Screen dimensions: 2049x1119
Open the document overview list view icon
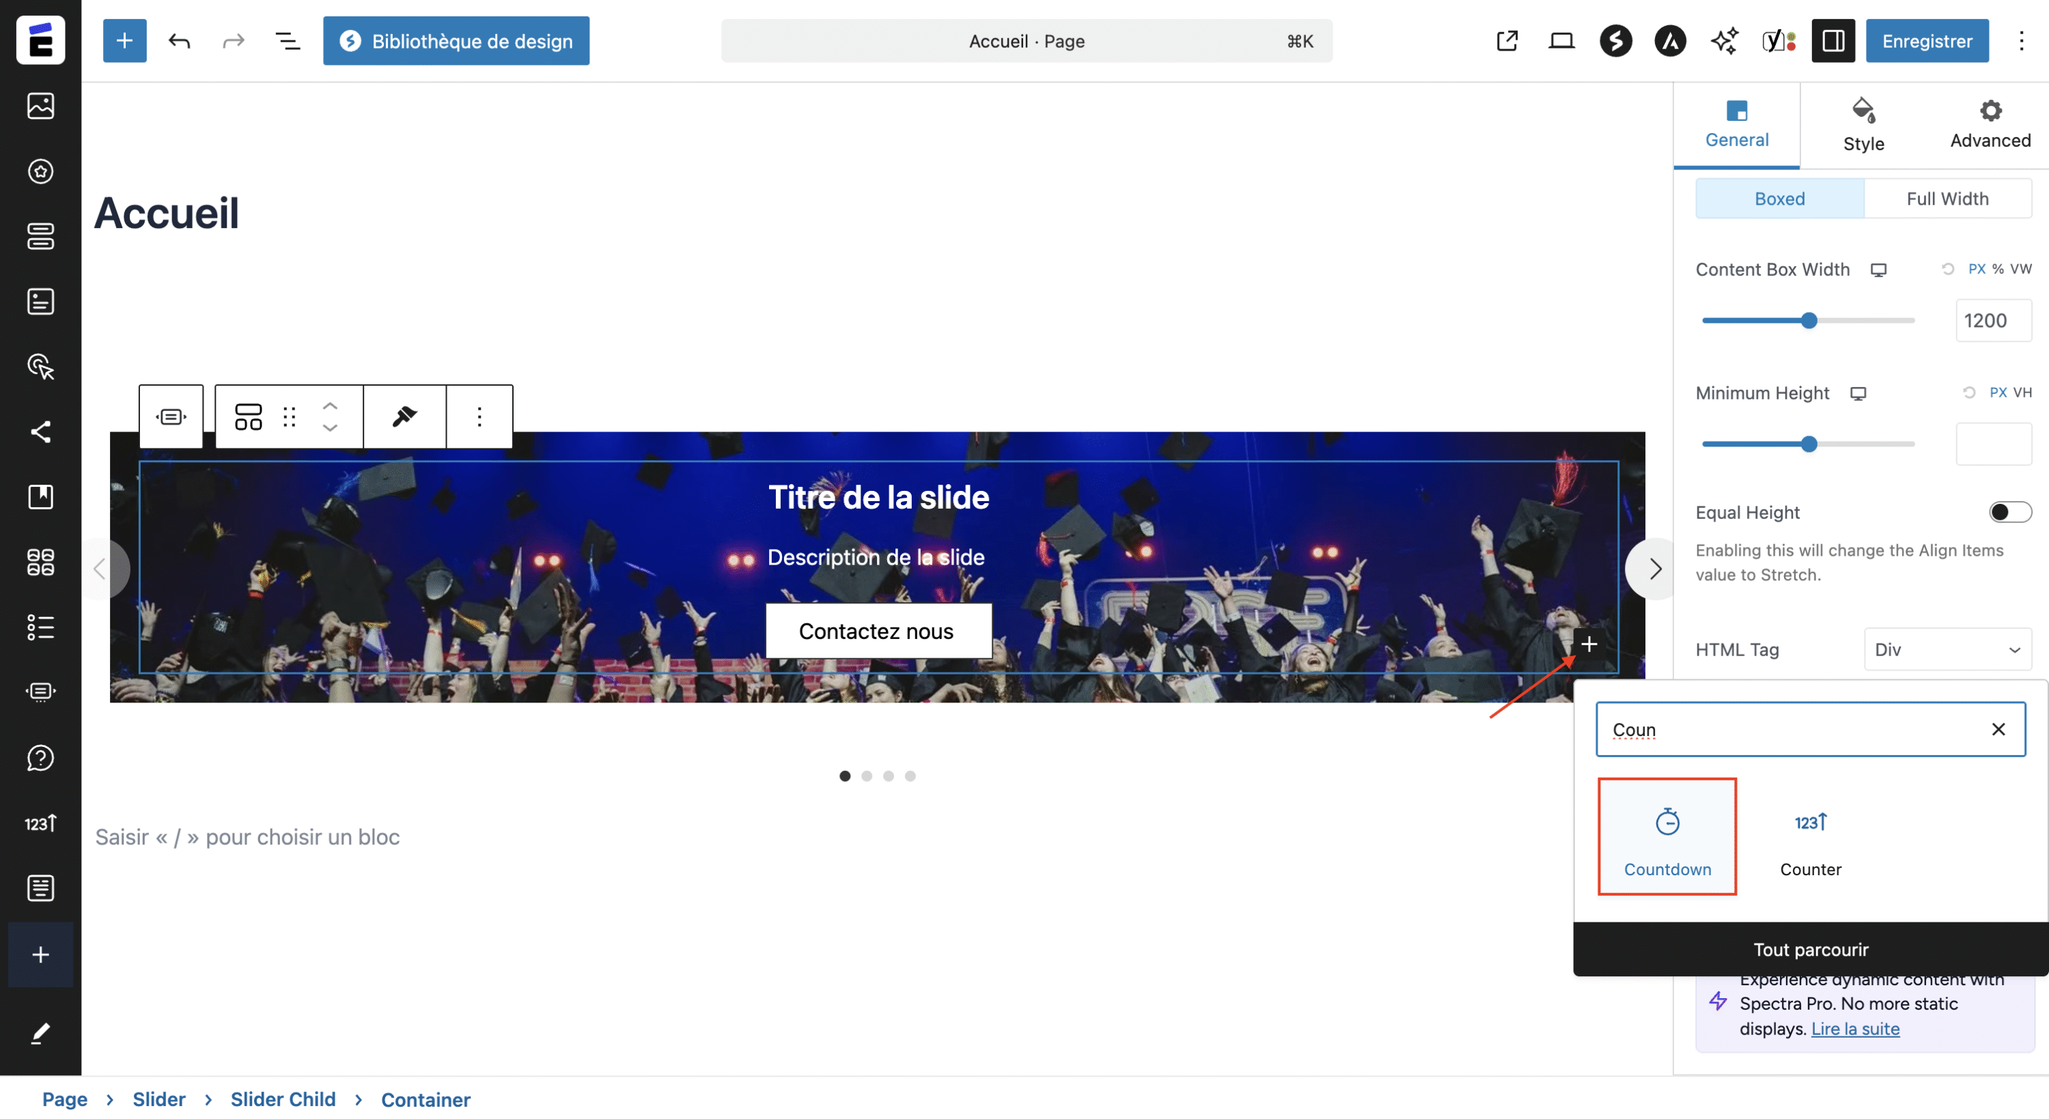[x=287, y=40]
